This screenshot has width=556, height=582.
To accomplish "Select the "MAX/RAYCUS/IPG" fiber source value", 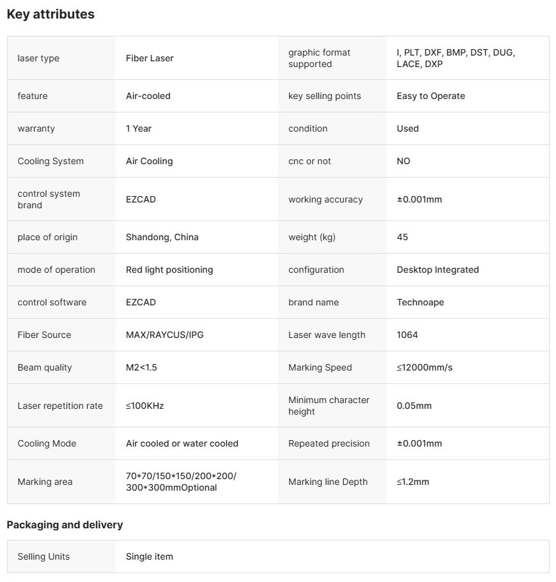I will [x=165, y=335].
